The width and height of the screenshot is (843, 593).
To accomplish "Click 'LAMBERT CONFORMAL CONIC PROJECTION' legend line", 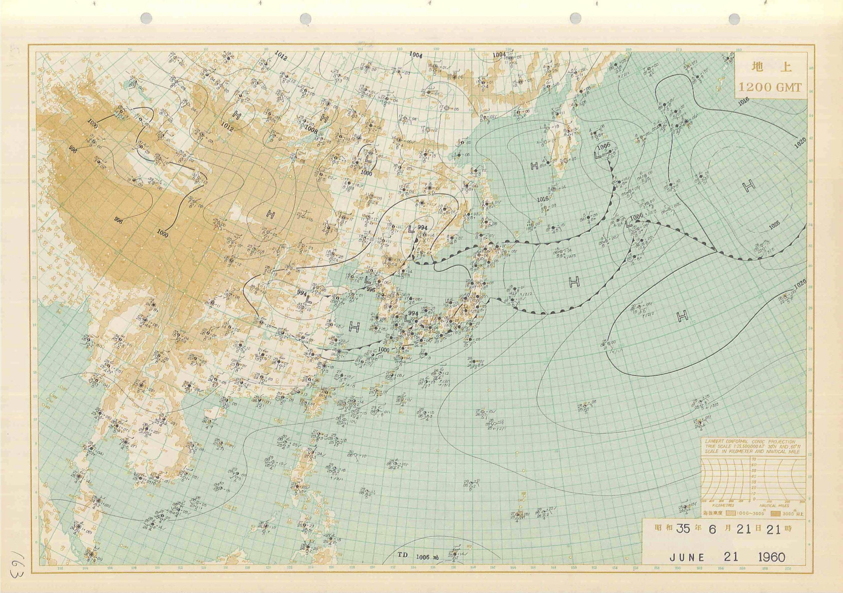I will (750, 442).
